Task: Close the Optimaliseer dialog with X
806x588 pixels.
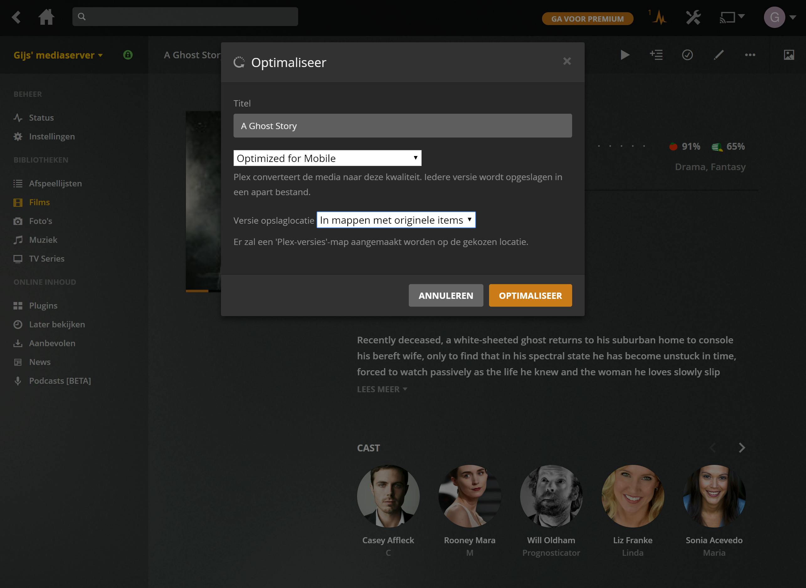Action: pos(567,61)
